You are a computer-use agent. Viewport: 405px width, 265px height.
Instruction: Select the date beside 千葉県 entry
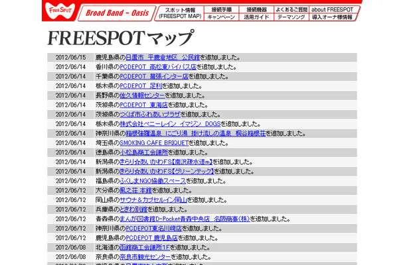(x=70, y=77)
